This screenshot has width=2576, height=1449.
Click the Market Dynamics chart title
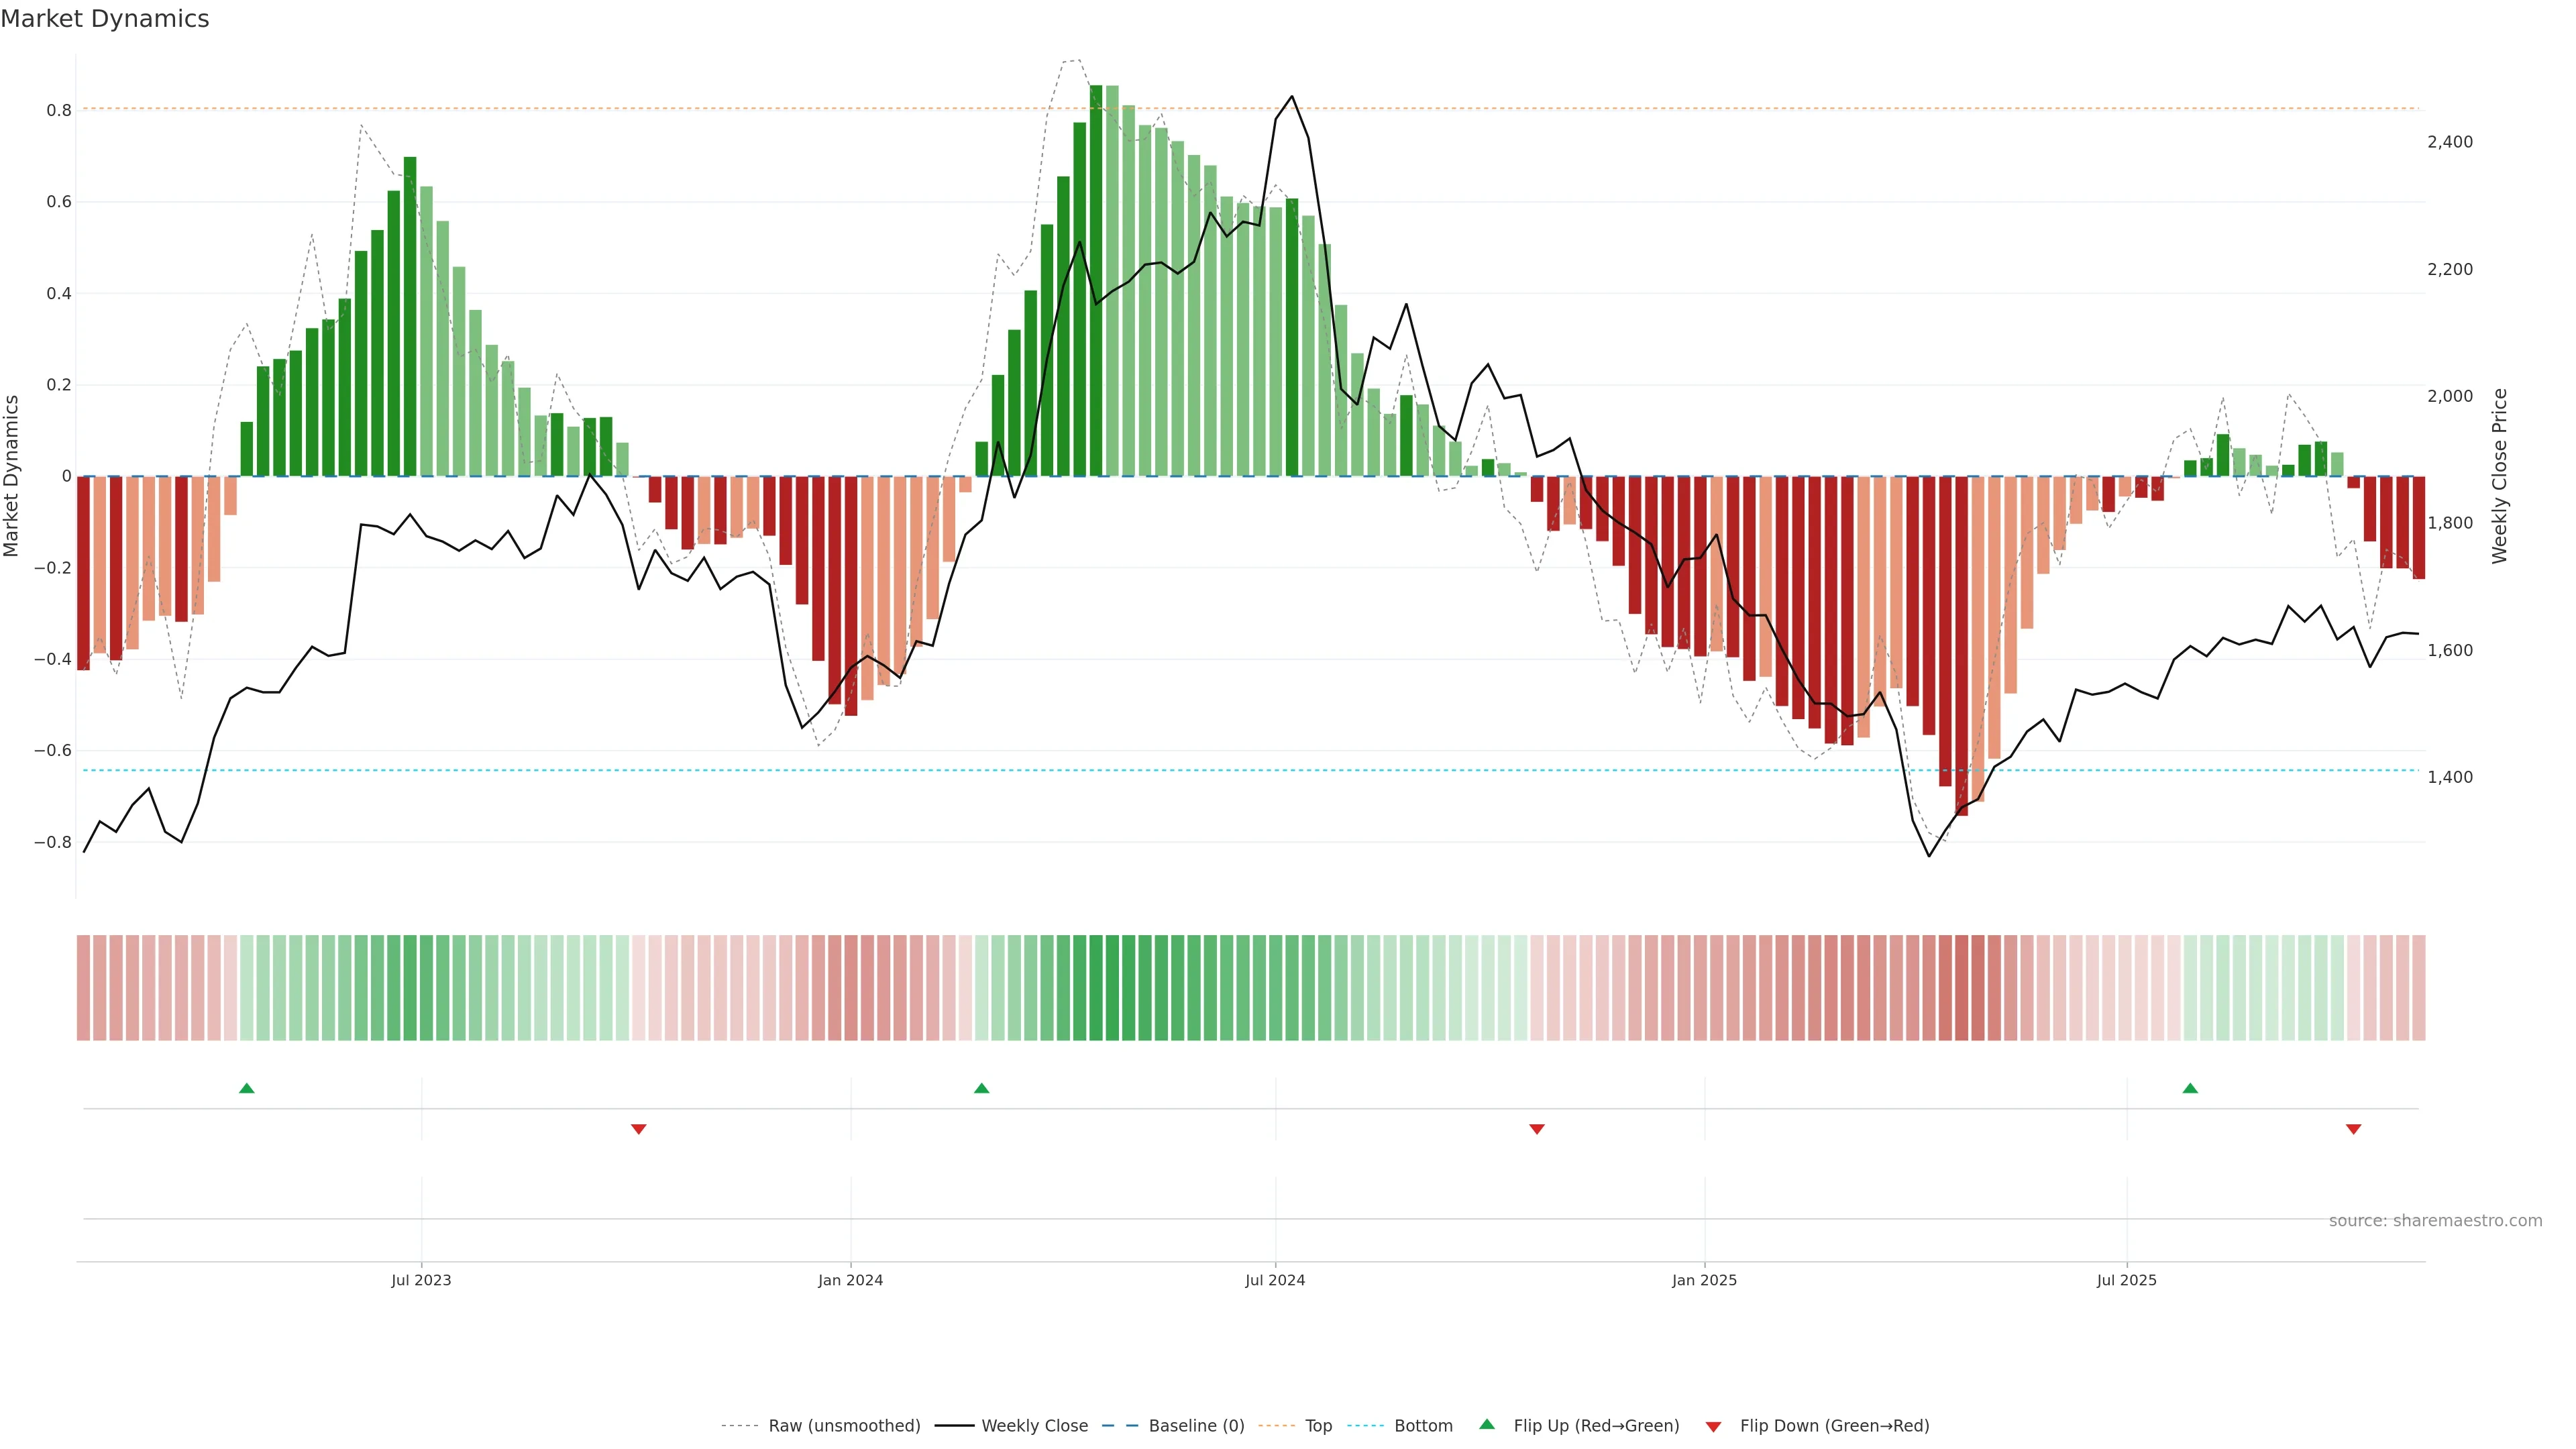click(x=105, y=19)
